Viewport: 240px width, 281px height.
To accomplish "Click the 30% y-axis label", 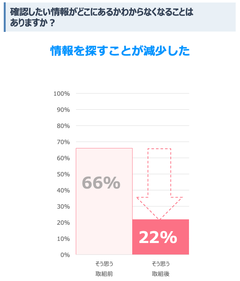I will point(63,206).
